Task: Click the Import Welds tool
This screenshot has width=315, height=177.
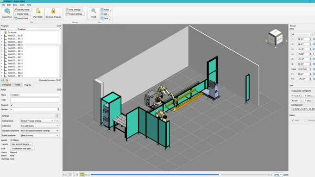Action: [x=22, y=18]
